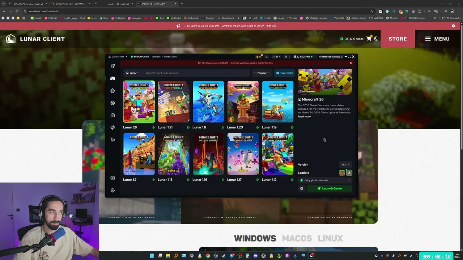Focus the Search your Lunar versions field
Image resolution: width=463 pixels, height=260 pixels.
pos(197,73)
